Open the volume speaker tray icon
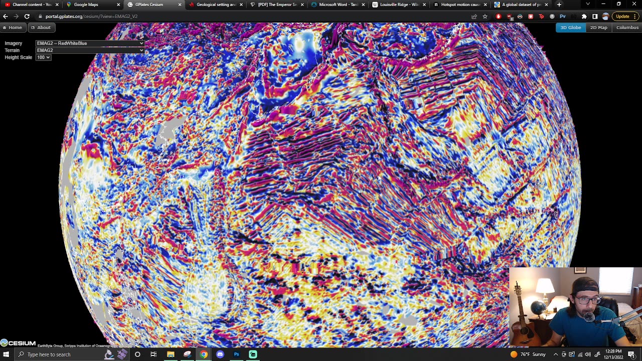Screen dimensions: 642x361 (588, 354)
